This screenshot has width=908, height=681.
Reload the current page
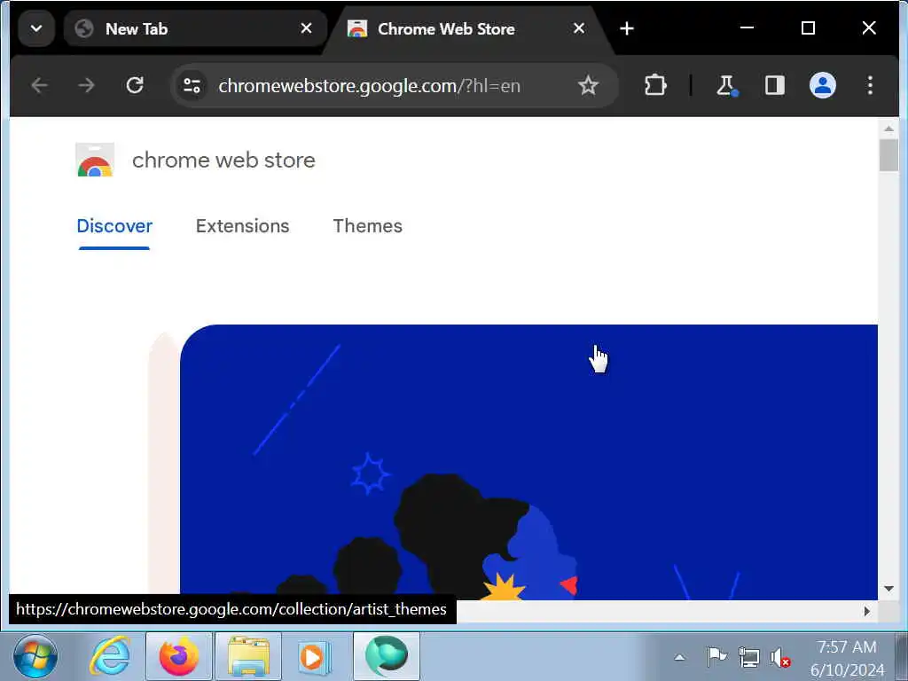pos(135,86)
